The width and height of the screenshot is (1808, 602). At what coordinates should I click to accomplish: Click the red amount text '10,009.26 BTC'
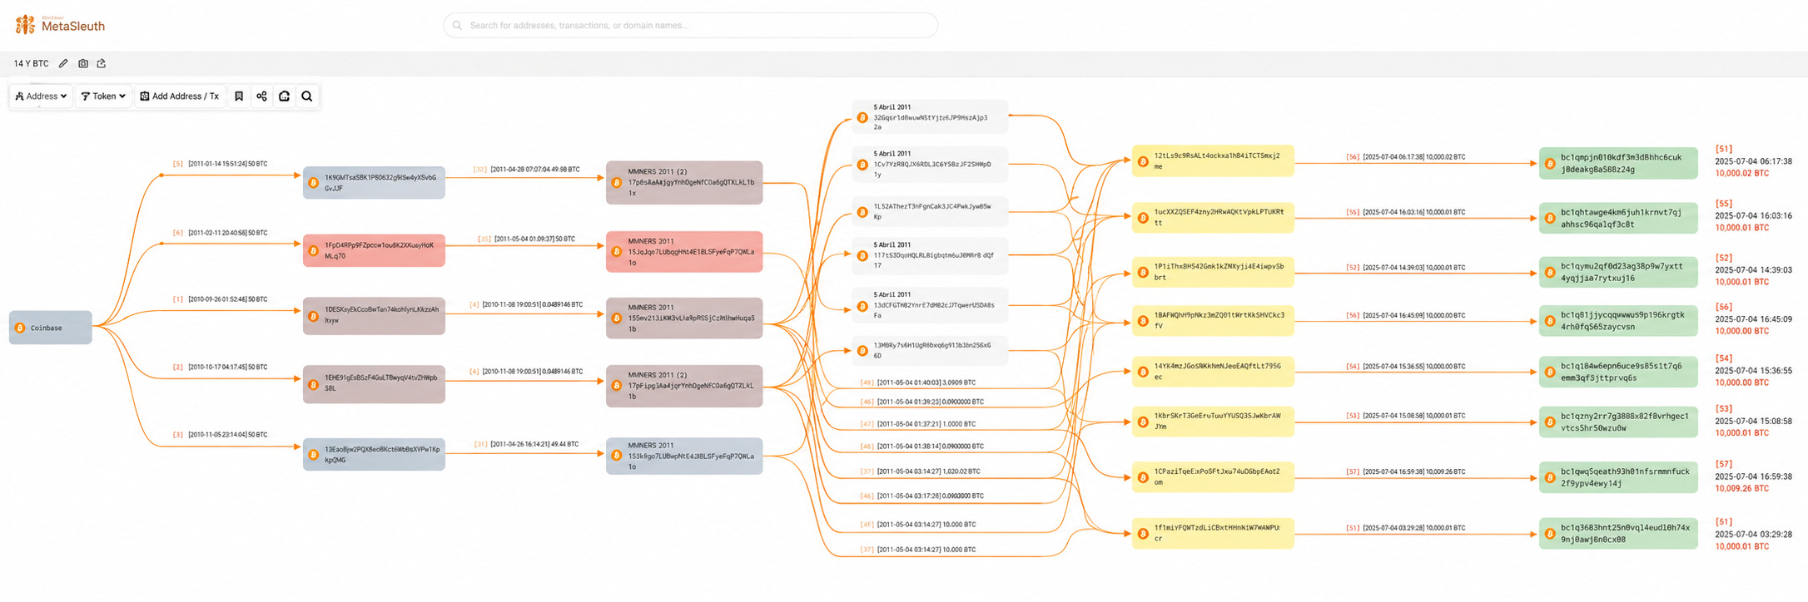[1741, 489]
